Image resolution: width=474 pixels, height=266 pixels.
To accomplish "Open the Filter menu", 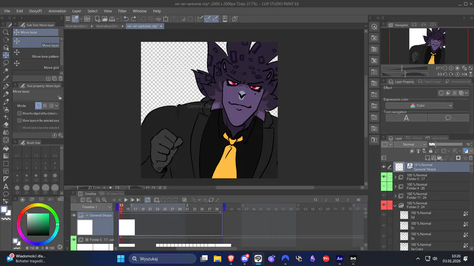I will click(x=122, y=11).
